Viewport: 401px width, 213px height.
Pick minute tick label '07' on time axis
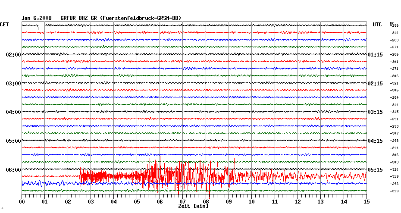(x=182, y=202)
